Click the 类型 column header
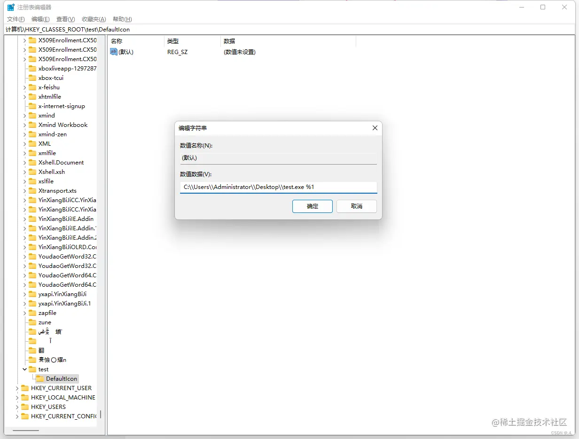Viewport: 579px width, 439px height. tap(192, 41)
